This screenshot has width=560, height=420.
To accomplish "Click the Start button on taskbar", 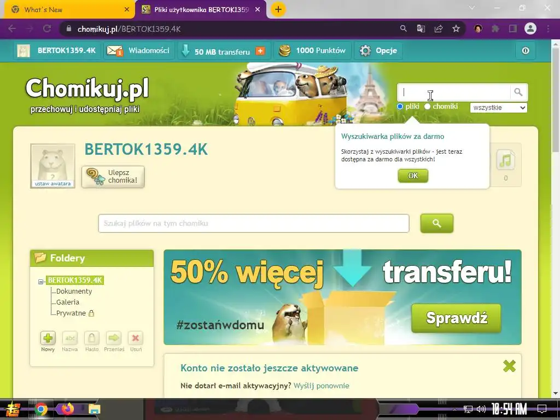I will (13, 409).
